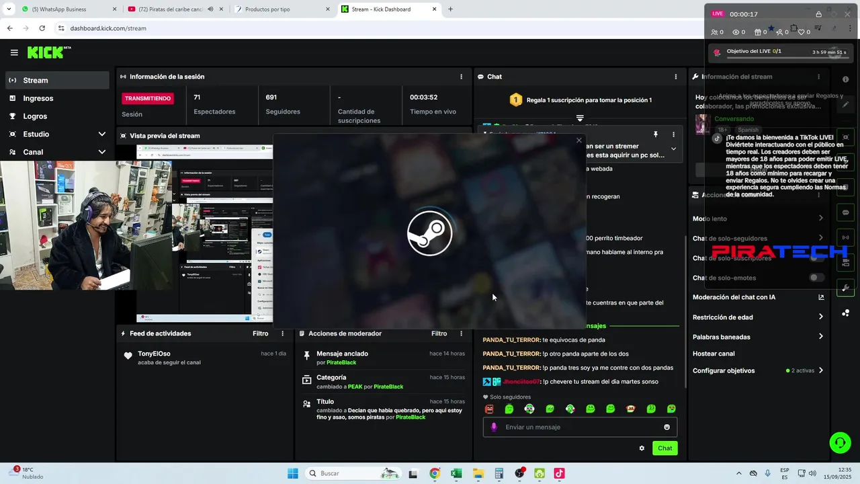Insert the last emote in quick row
The image size is (860, 484).
coord(671,409)
